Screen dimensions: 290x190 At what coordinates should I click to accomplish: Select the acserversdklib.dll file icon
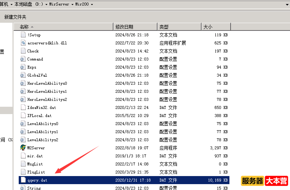(x=23, y=43)
